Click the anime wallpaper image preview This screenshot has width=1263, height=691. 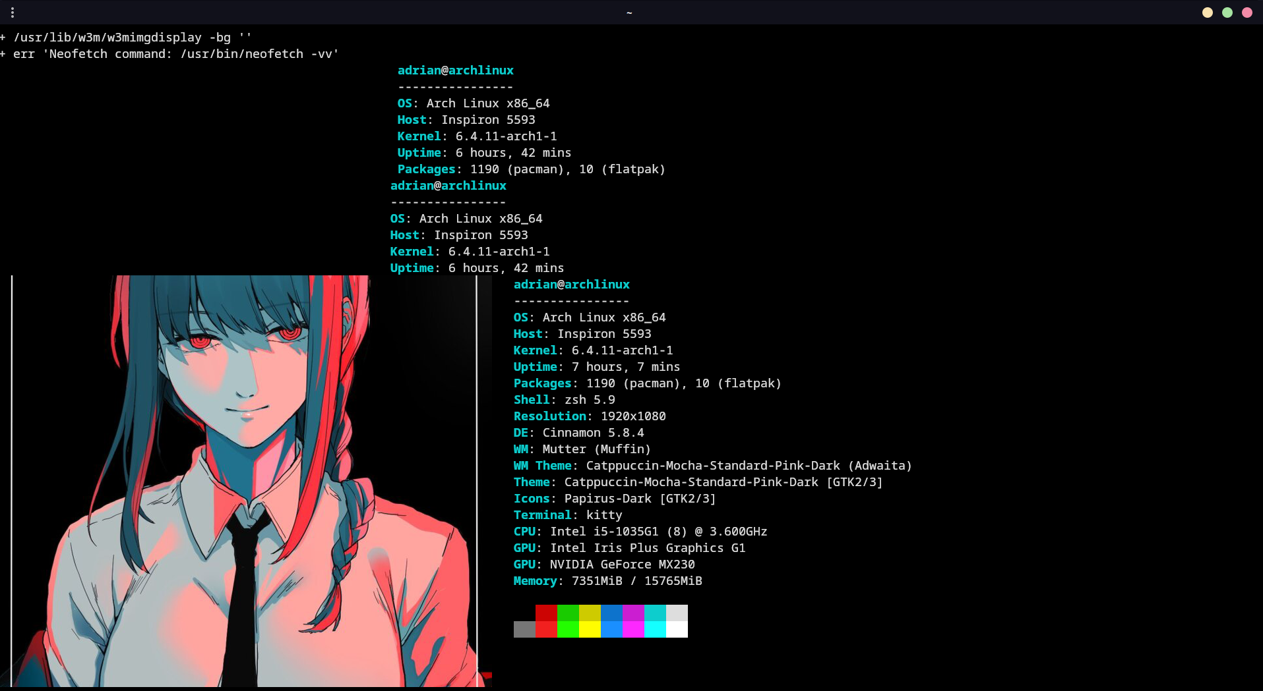point(244,481)
